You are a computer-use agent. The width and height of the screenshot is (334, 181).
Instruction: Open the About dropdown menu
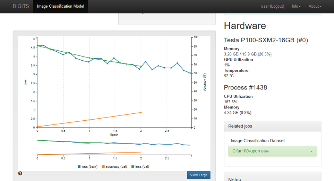315,6
